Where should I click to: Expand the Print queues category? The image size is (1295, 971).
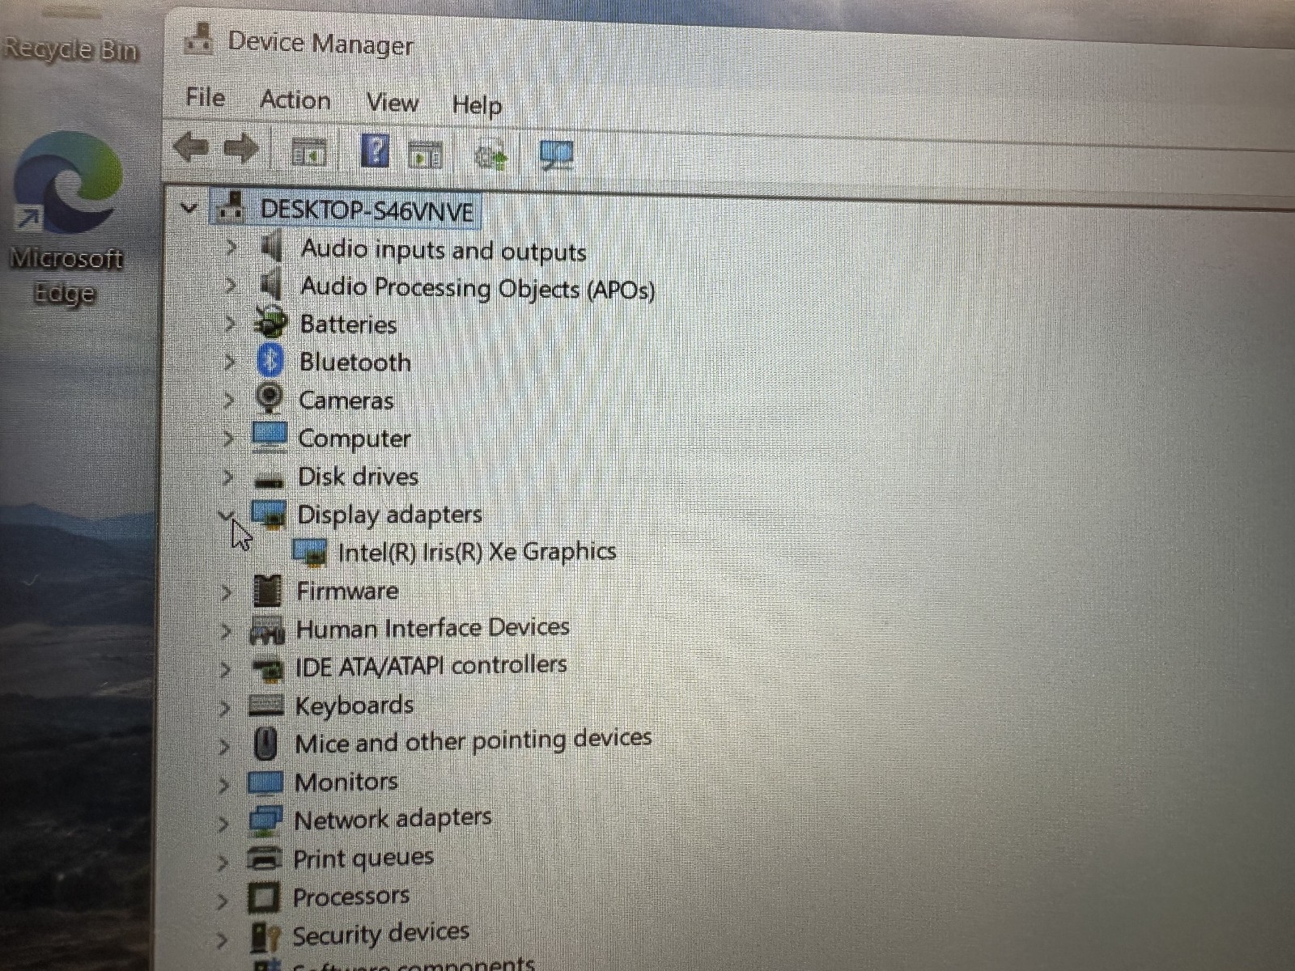223,863
